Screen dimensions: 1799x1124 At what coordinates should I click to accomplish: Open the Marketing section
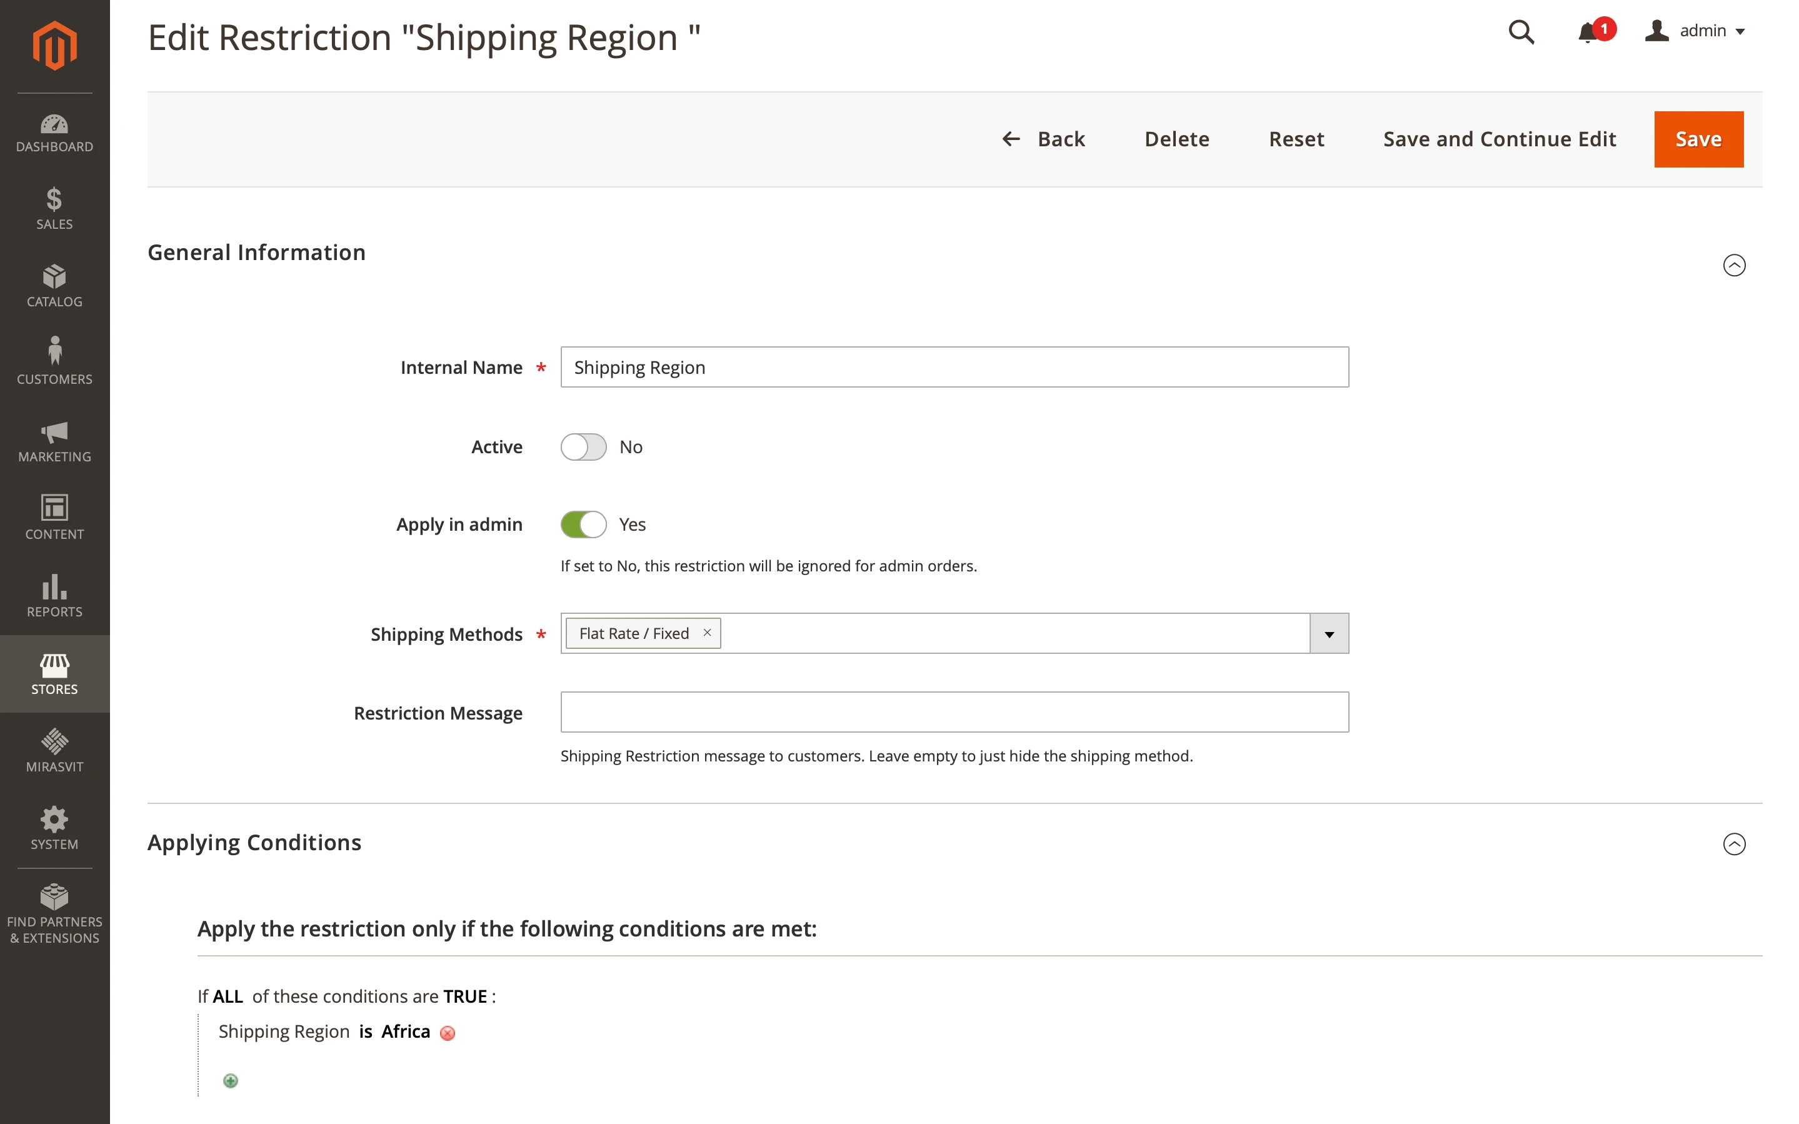(54, 441)
